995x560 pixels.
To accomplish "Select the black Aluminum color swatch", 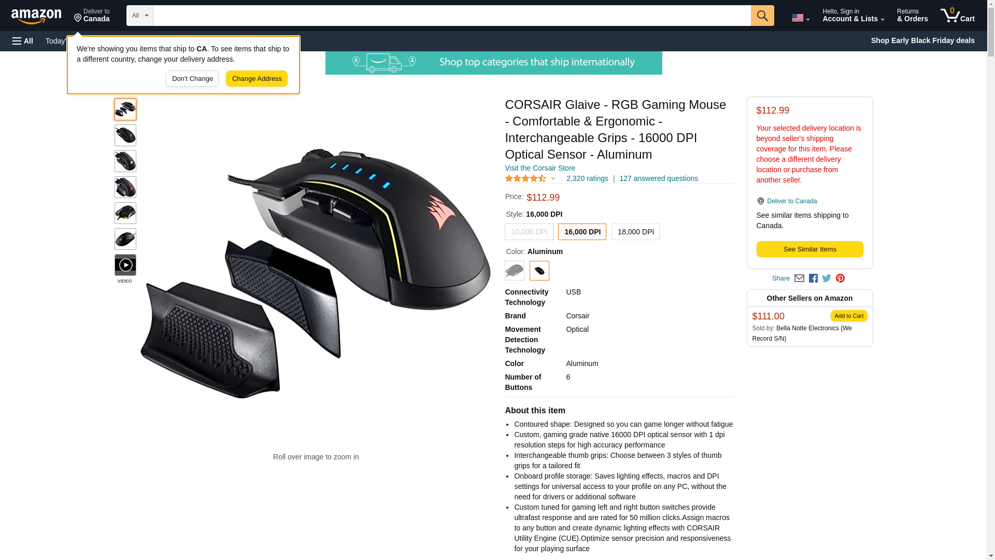I will pyautogui.click(x=539, y=271).
